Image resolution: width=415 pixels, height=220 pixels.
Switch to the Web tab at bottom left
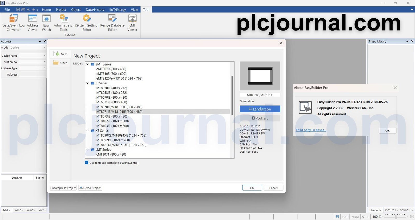coord(41,210)
